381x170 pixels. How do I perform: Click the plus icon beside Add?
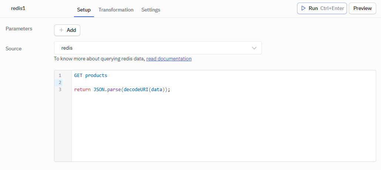61,30
